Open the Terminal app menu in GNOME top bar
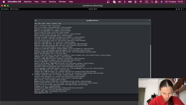This screenshot has width=186, height=105. point(15,9)
